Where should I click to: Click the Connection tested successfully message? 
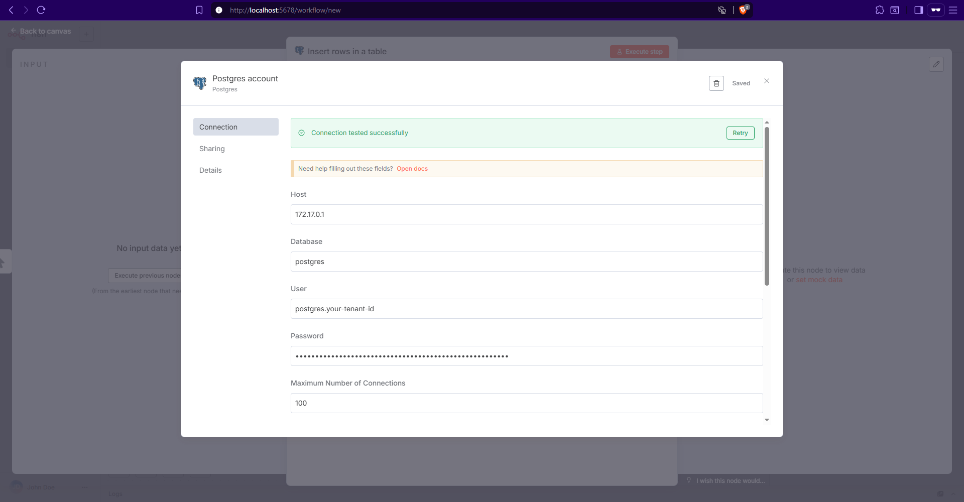(x=359, y=133)
